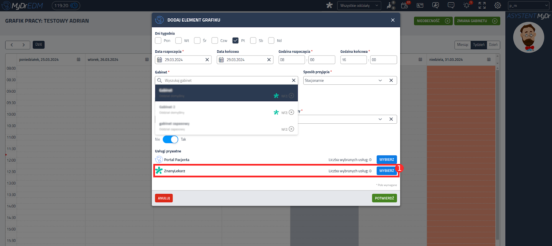Screen dimensions: 552x246
Task: Click Godzina końcowa hour field 16
Action: 354,60
